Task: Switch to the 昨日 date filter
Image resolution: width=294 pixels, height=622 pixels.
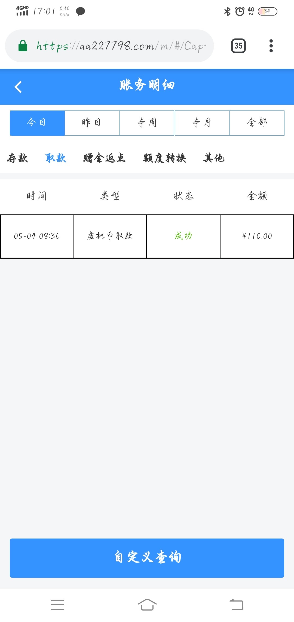Action: [x=92, y=123]
